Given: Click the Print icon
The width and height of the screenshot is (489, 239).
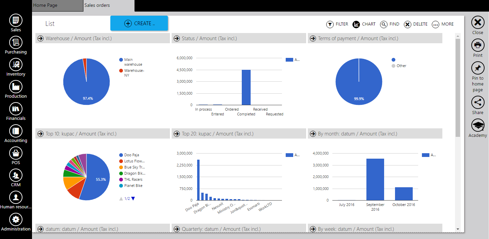Looking at the screenshot, I should point(478,45).
